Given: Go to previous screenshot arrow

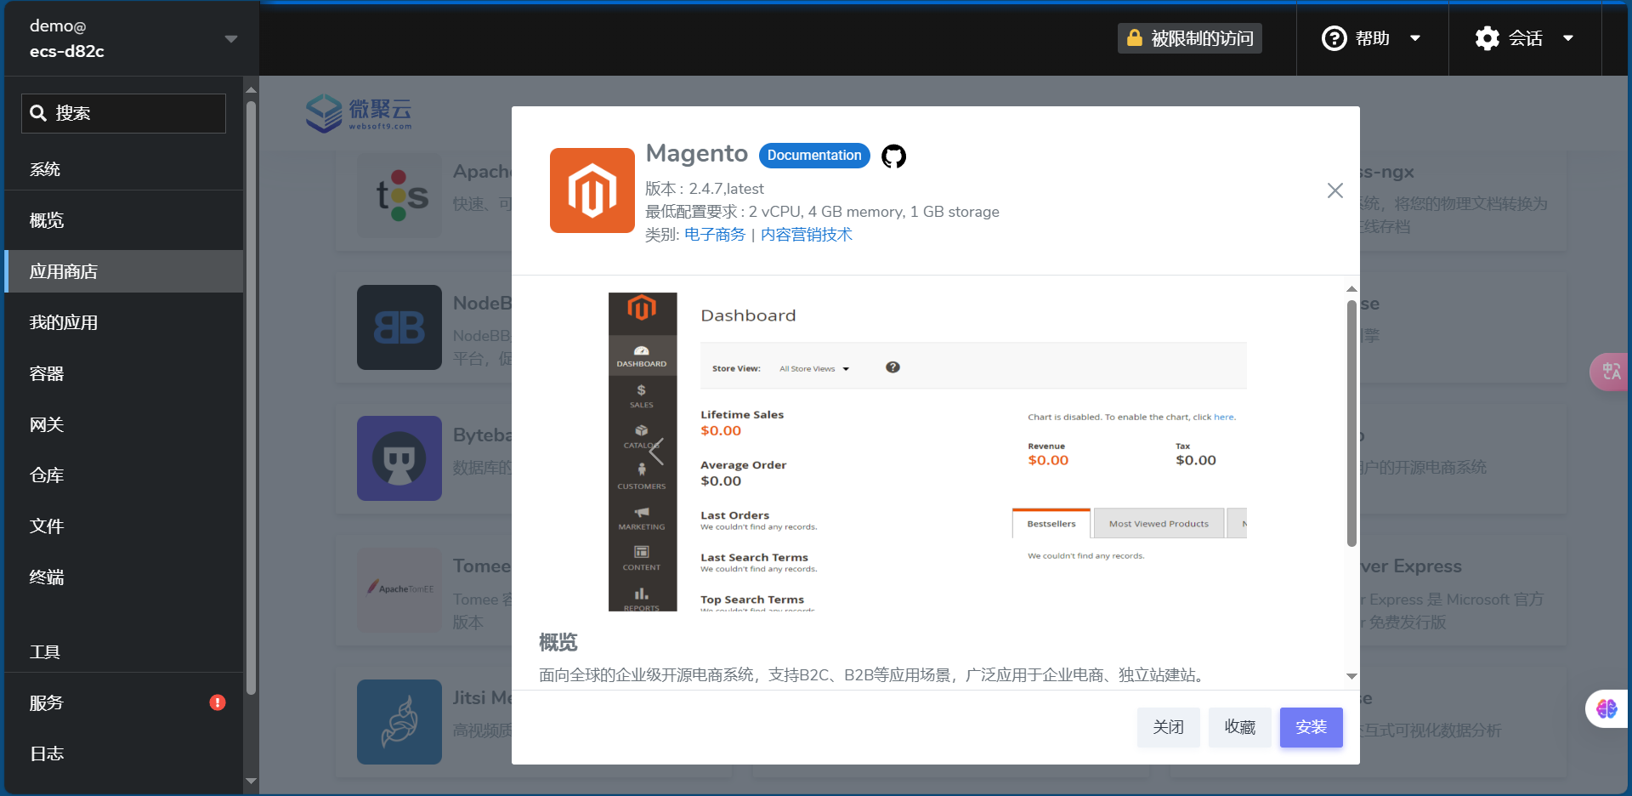Looking at the screenshot, I should click(656, 452).
